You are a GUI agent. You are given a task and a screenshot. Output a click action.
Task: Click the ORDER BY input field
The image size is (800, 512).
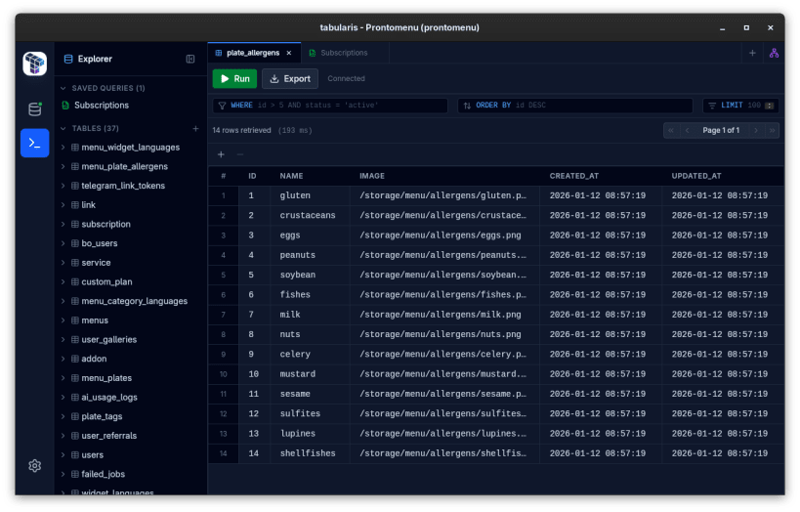tap(575, 106)
